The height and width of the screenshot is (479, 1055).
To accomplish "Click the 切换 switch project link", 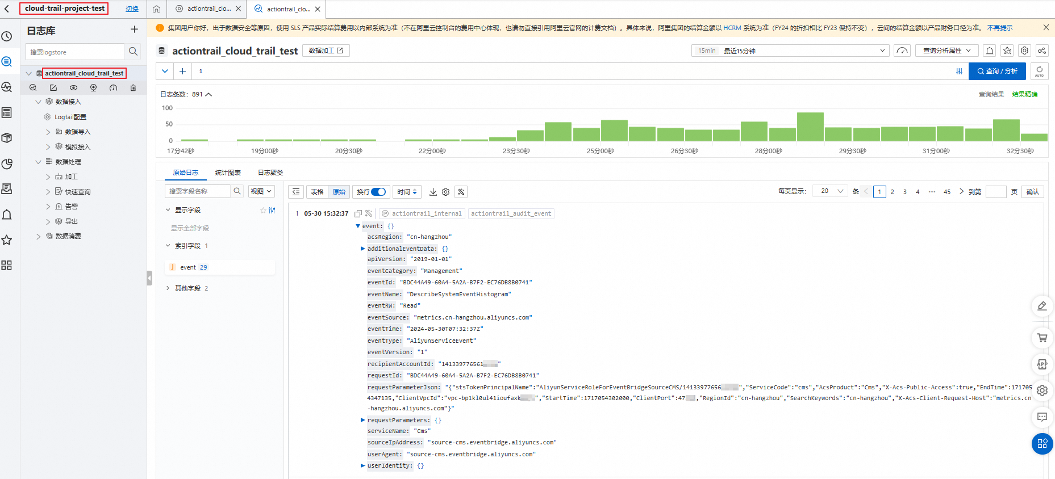I will tap(132, 9).
